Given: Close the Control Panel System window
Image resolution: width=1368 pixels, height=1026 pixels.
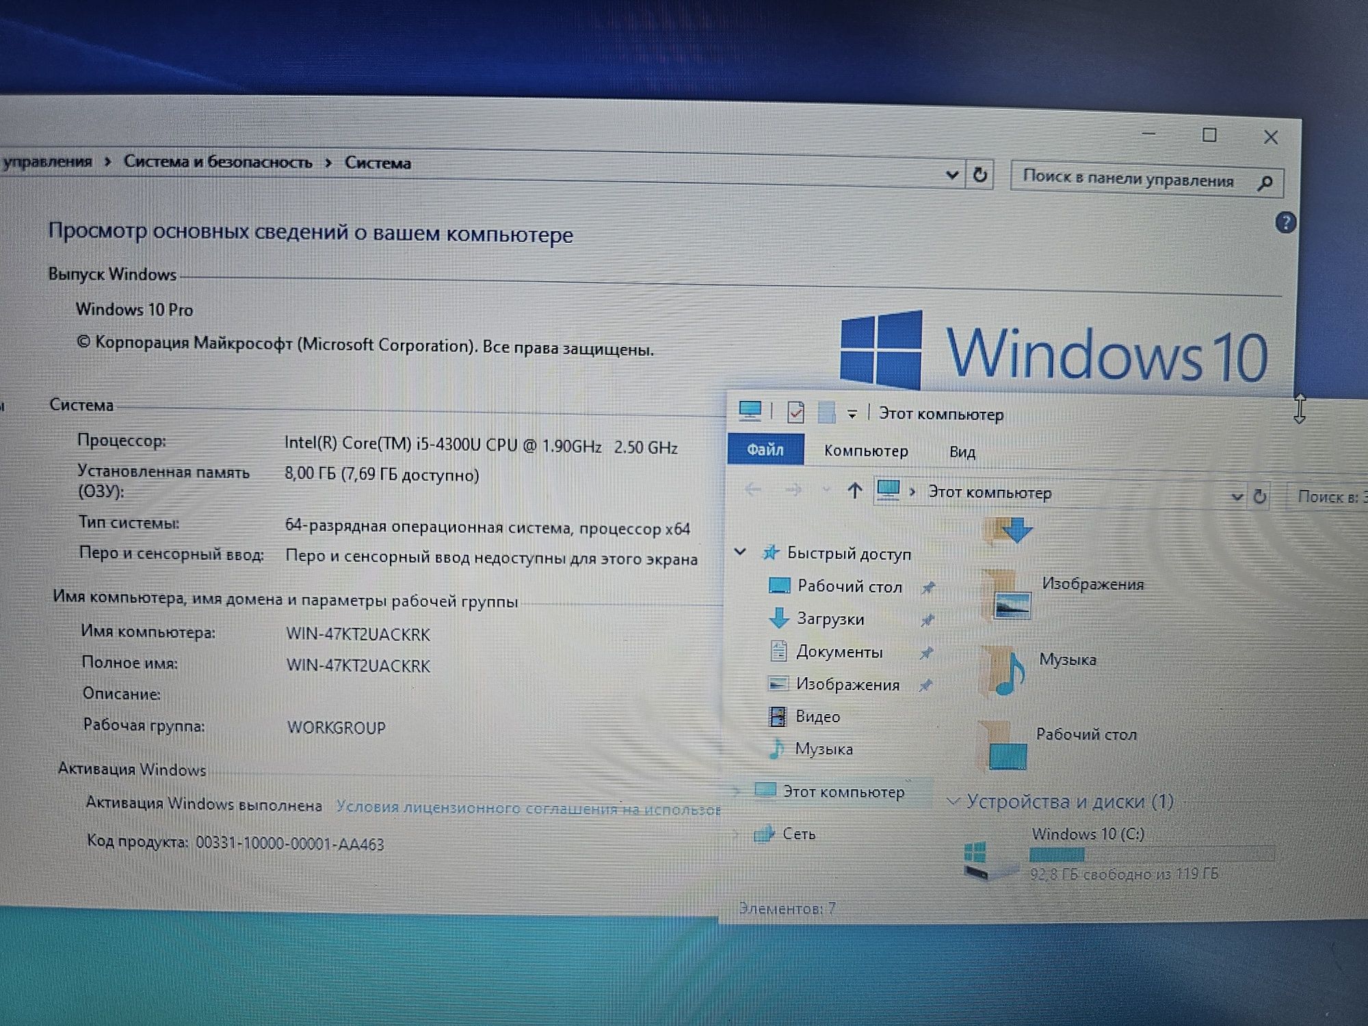Looking at the screenshot, I should coord(1271,137).
